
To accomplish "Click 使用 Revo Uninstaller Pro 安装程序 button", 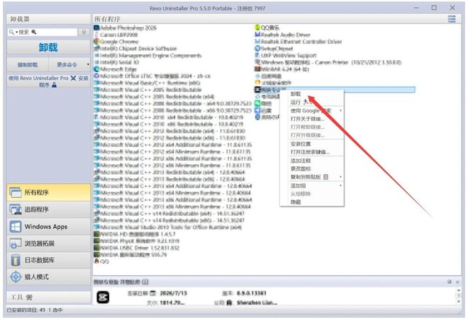I will pos(48,81).
